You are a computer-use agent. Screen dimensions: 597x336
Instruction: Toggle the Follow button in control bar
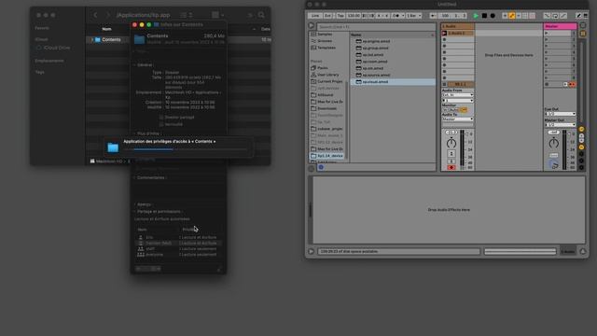[434, 16]
